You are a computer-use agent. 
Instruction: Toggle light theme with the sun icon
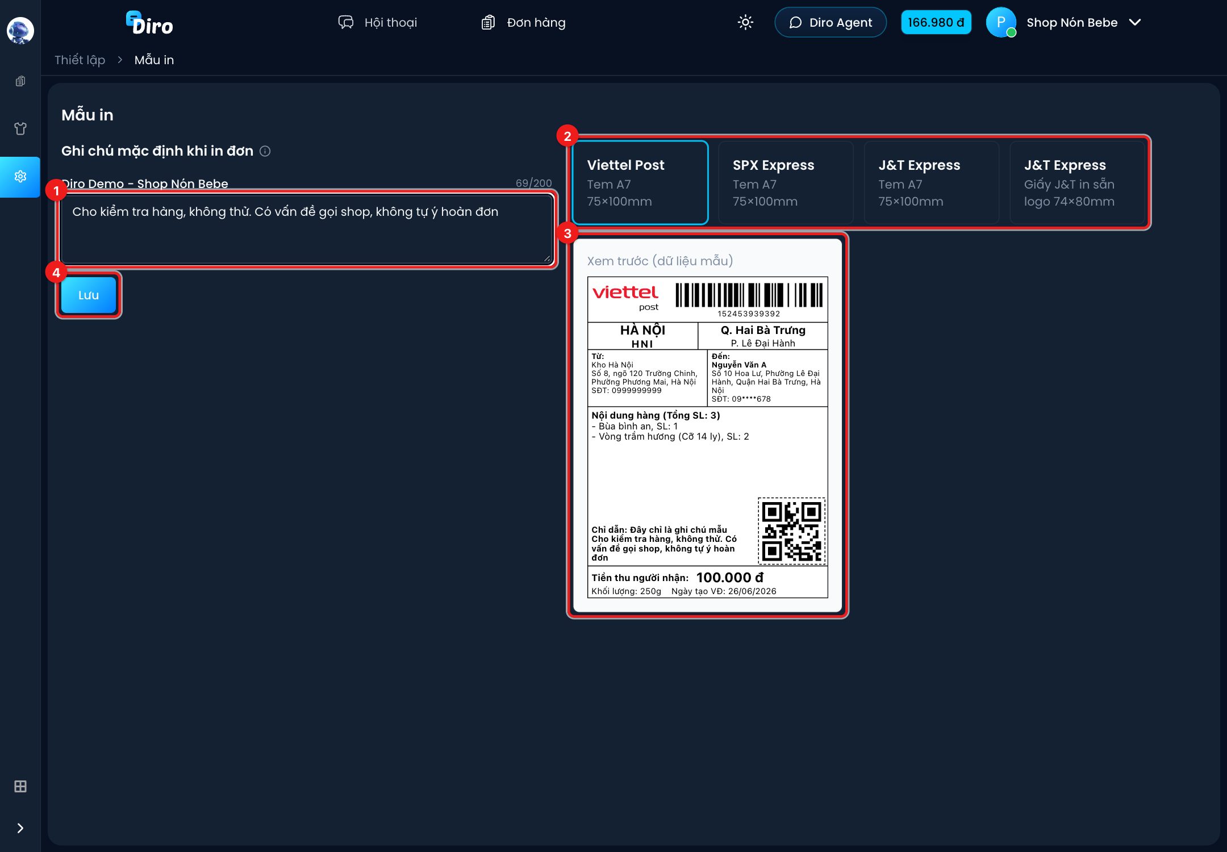(x=745, y=23)
